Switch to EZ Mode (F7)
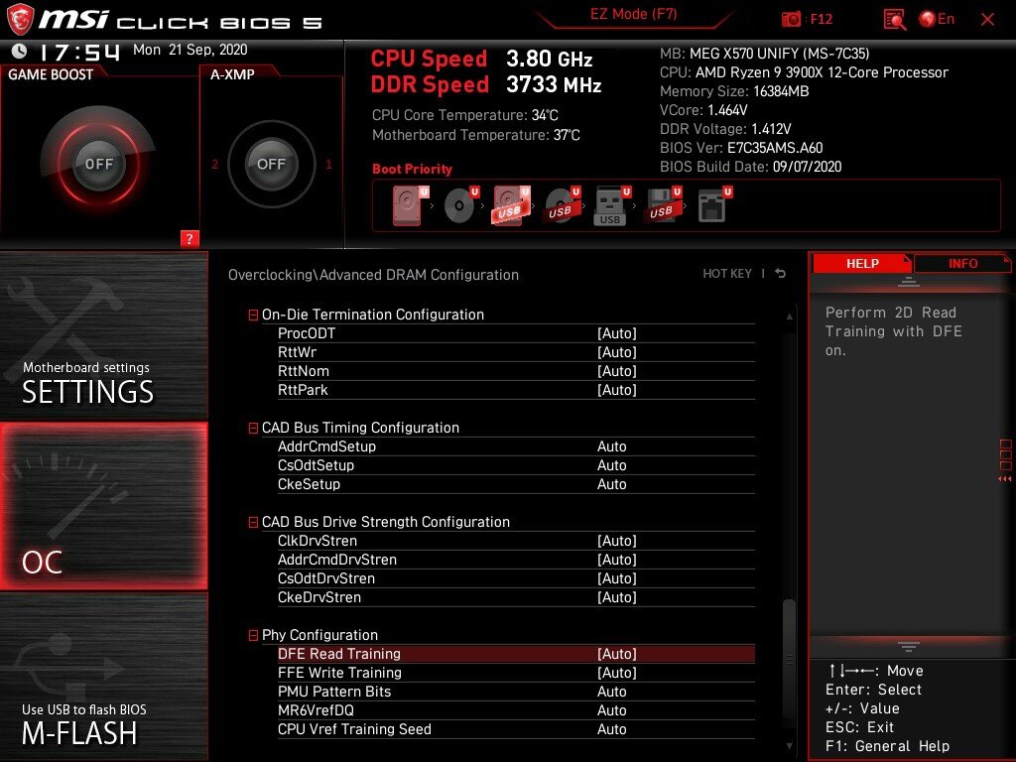The height and width of the screenshot is (762, 1016). click(633, 14)
